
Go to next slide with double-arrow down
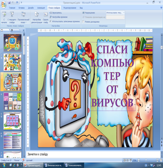click(x=162, y=145)
